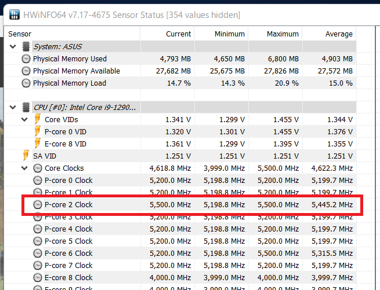This screenshot has height=290, width=380.
Task: Select the Core VIDs row label
Action: (x=61, y=119)
